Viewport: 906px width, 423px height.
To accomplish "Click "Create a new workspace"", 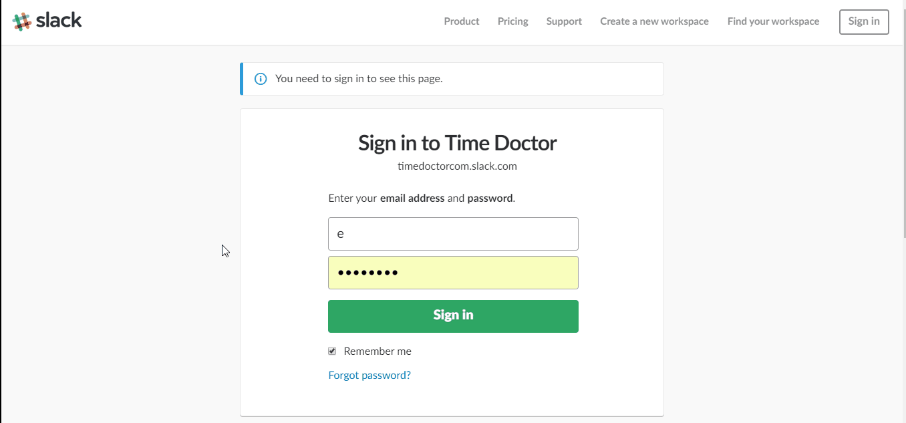I will click(x=653, y=21).
